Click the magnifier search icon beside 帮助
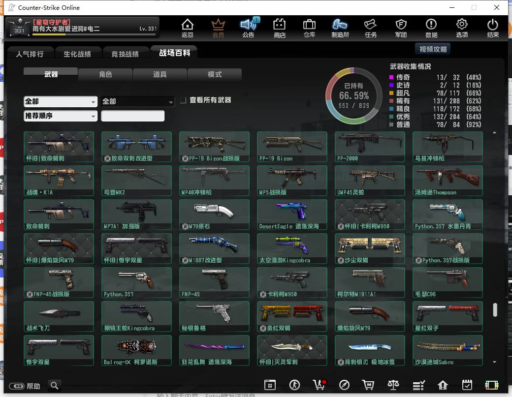The width and height of the screenshot is (512, 397). click(x=55, y=386)
